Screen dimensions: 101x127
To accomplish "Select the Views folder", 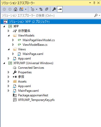I will click(x=22, y=49).
